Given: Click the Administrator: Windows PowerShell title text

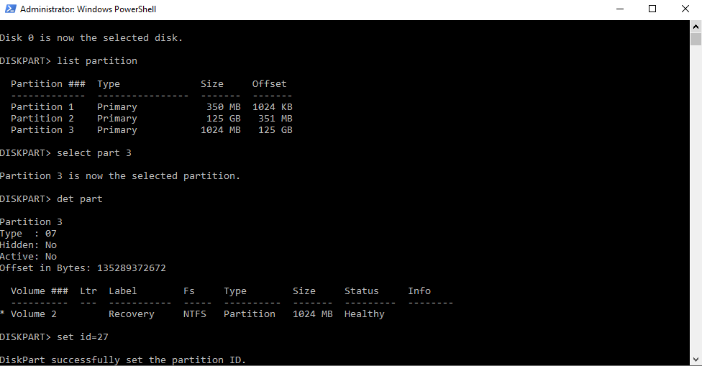Looking at the screenshot, I should [88, 9].
